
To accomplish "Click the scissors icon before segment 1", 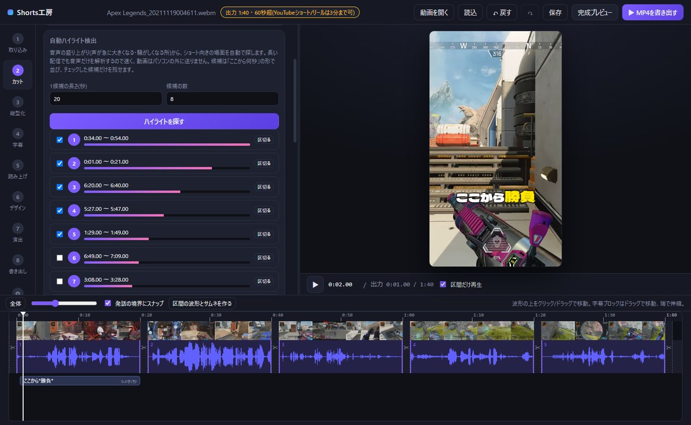I will pos(12,347).
